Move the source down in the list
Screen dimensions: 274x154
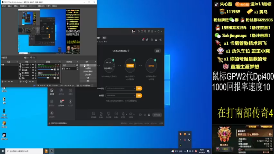tap(33, 81)
